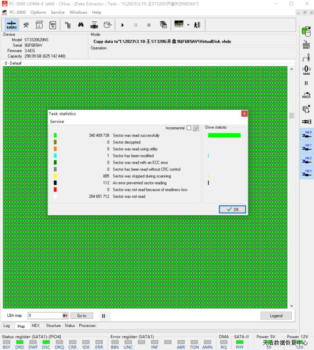Select the Hd 3 head button
The image size is (314, 350).
(x=306, y=173)
